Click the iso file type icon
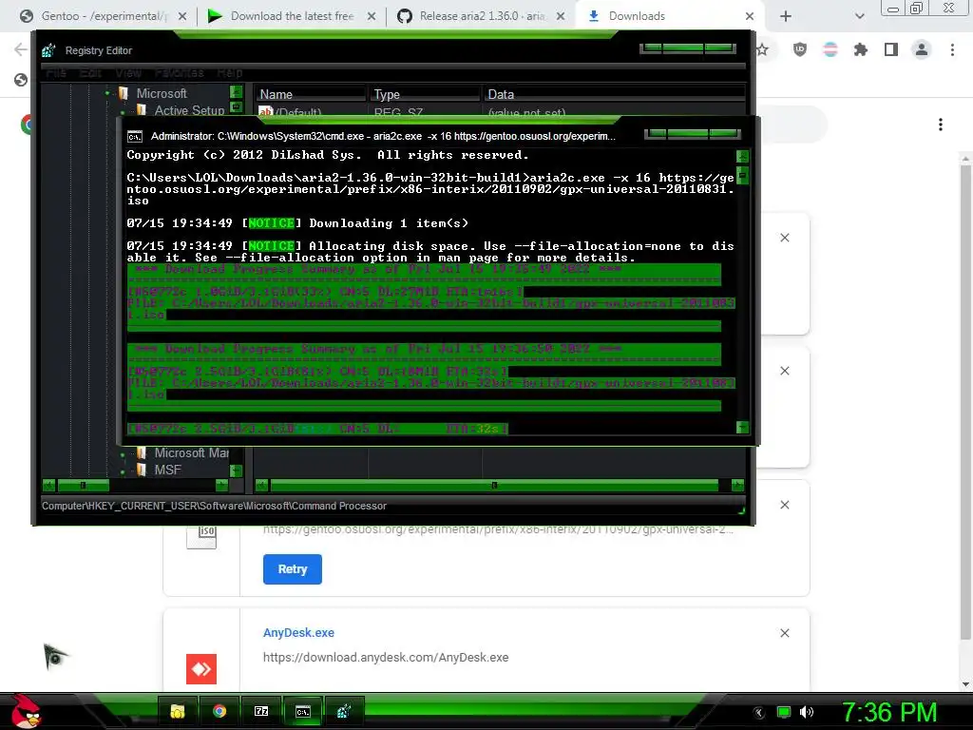This screenshot has height=730, width=973. point(201,538)
